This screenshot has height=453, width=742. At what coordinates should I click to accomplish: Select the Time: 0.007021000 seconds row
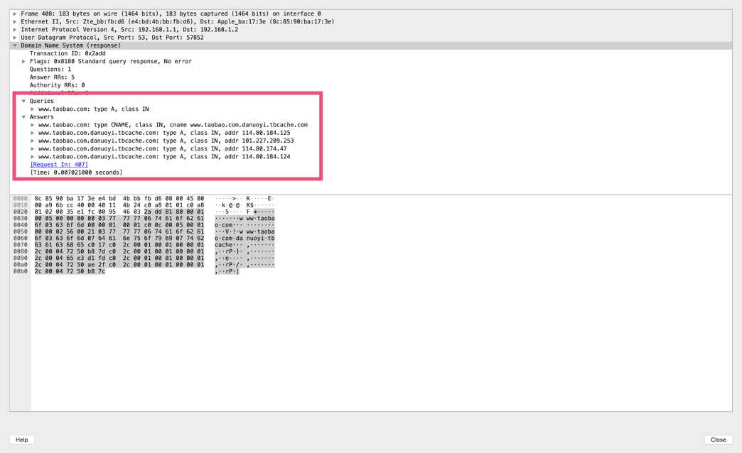click(76, 173)
